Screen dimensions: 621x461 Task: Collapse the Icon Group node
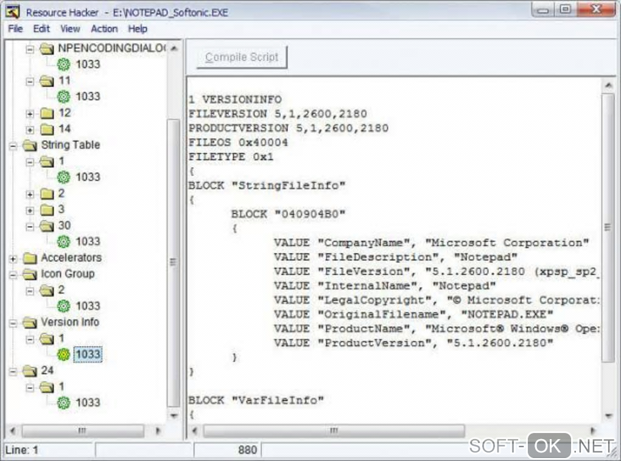click(13, 275)
